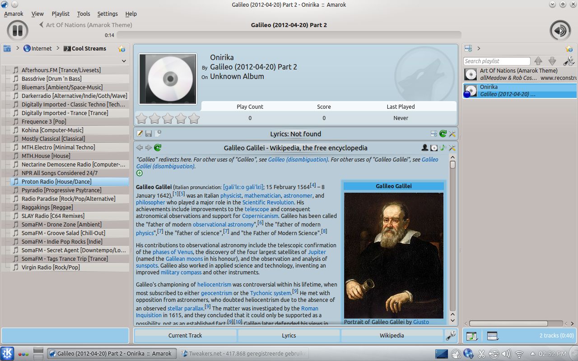Mute audio using the round volume button
This screenshot has width=578, height=361.
pyautogui.click(x=560, y=30)
